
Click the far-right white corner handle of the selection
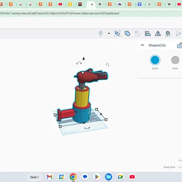106,120
